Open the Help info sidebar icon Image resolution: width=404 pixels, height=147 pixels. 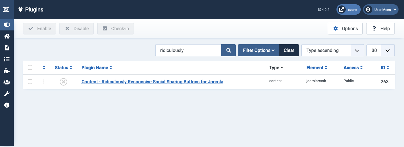tap(7, 105)
